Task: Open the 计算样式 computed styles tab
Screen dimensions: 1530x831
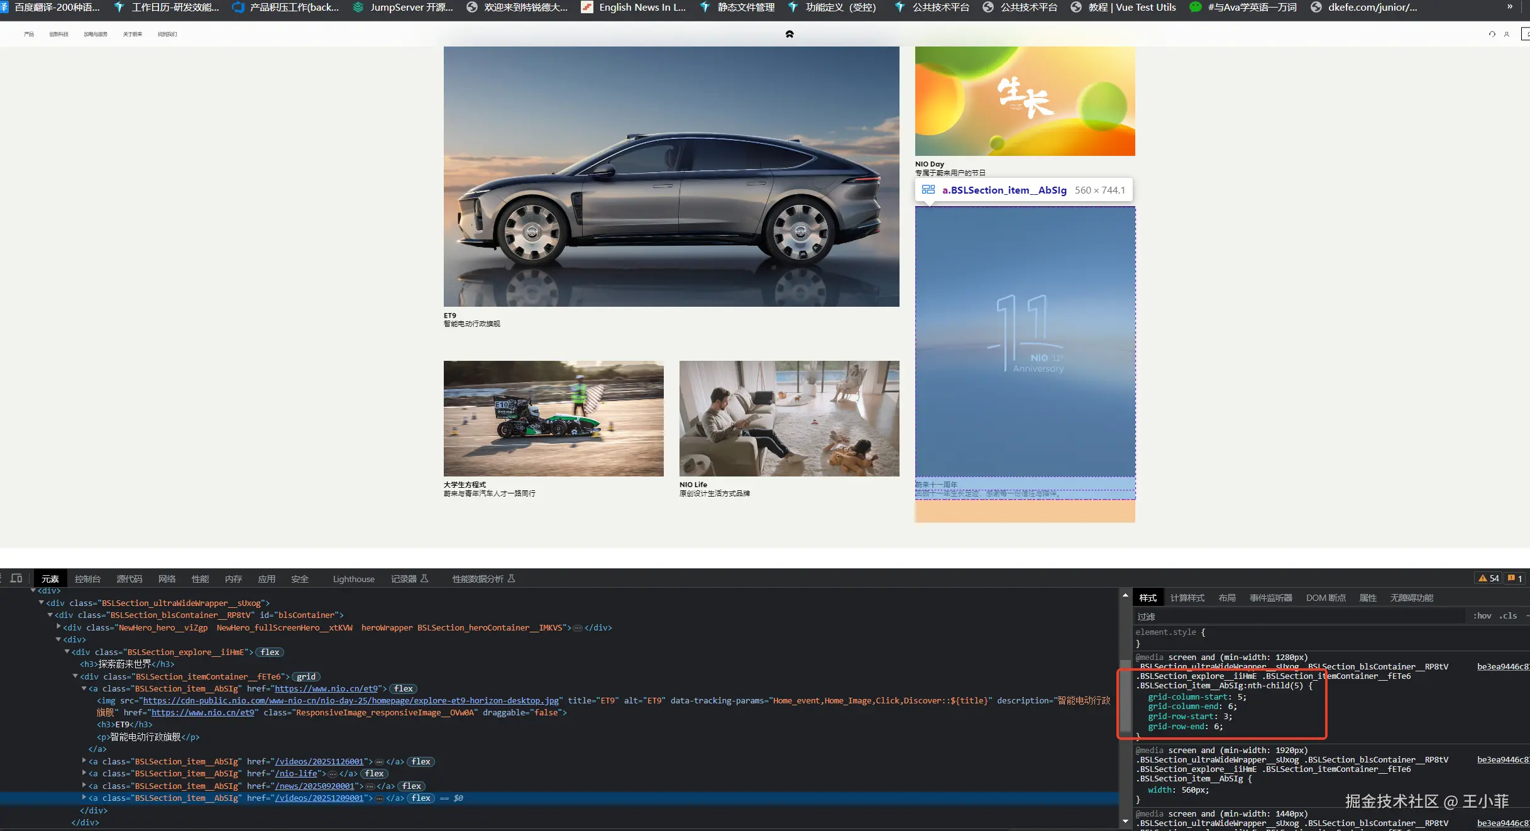Action: click(1187, 598)
